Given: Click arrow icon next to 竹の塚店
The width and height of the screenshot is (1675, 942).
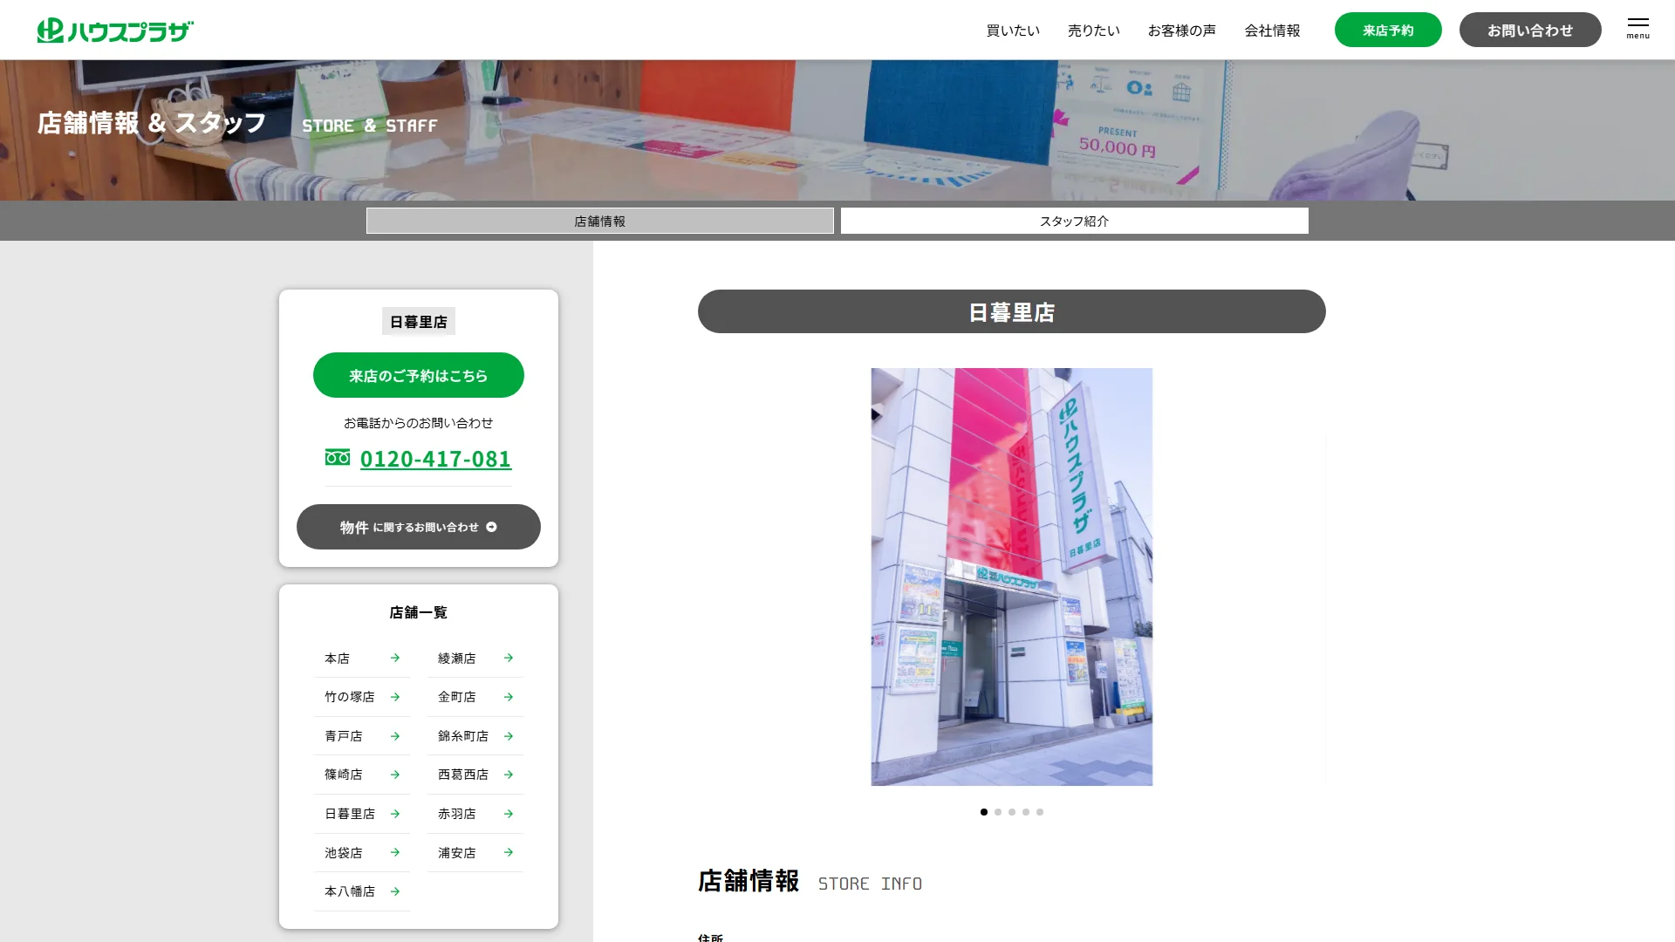Looking at the screenshot, I should point(395,697).
